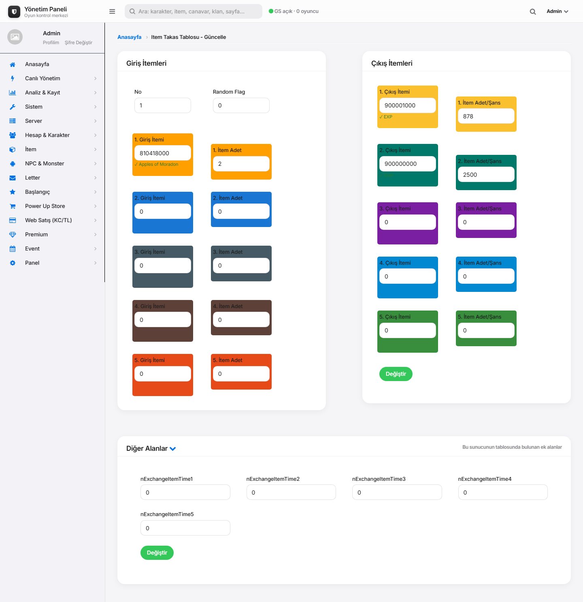The width and height of the screenshot is (583, 602).
Task: Click the search magnifier icon near Admin
Action: (x=533, y=11)
